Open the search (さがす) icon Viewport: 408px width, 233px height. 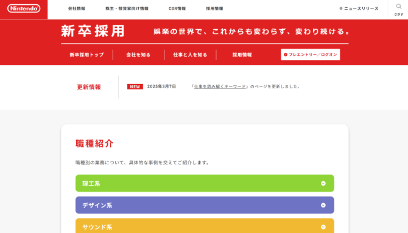tap(398, 9)
